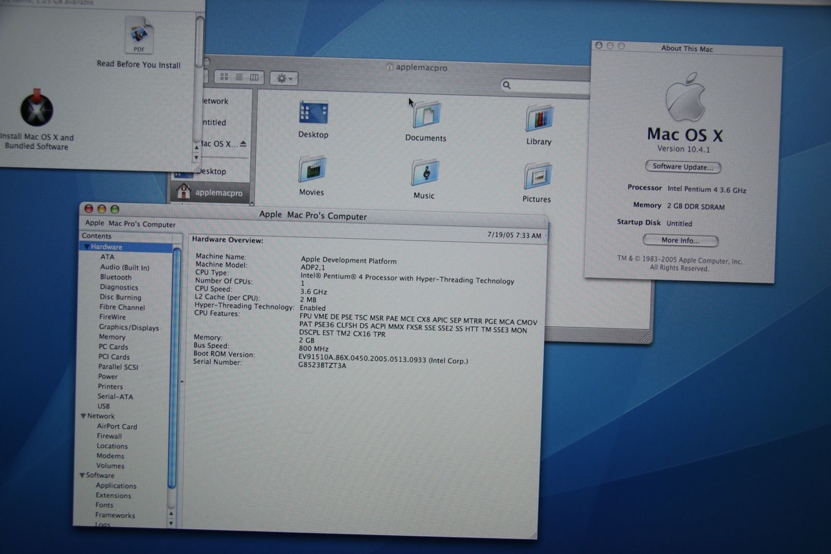Select Serial-ATA item
831x554 pixels.
click(x=115, y=397)
